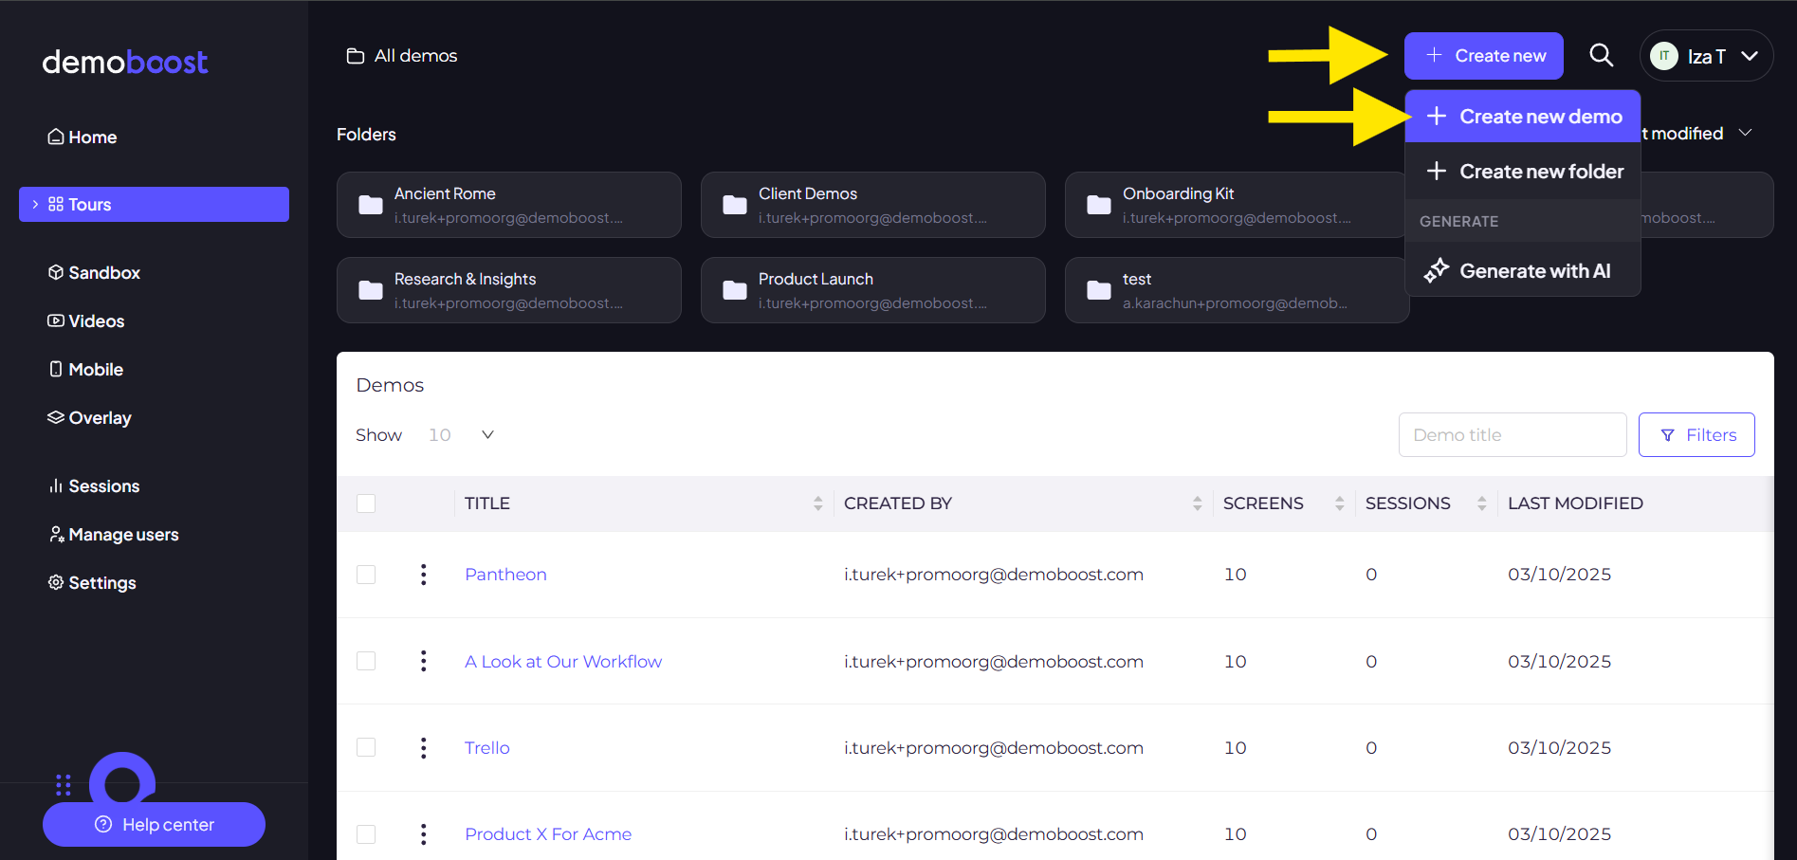Go to Sandbox in the sidebar
Screen dimensions: 1797x860
95,273
